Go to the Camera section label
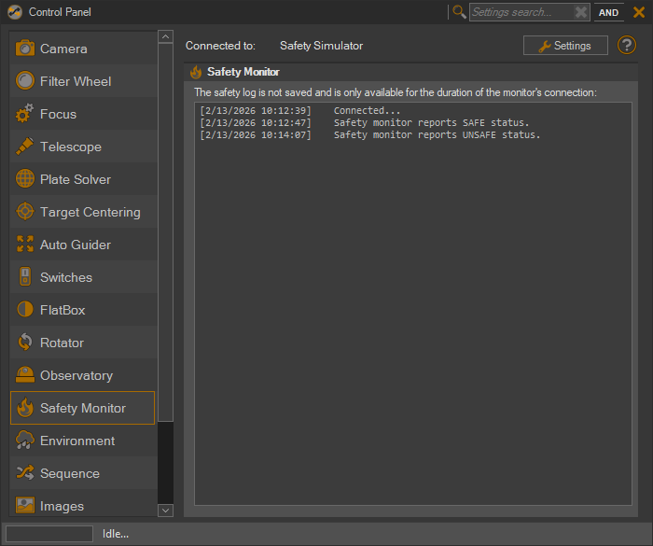This screenshot has height=546, width=653. click(63, 49)
